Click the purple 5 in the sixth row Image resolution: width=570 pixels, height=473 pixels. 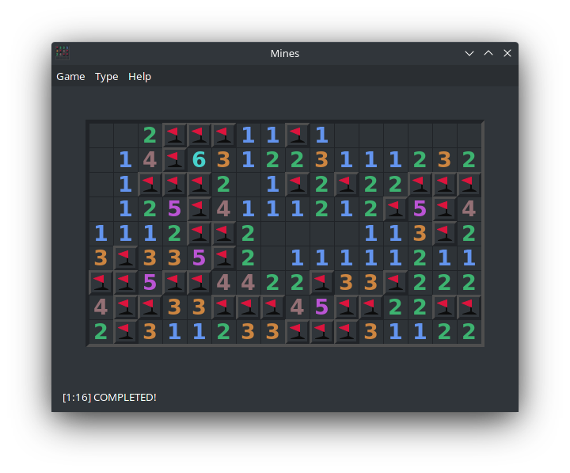click(199, 258)
